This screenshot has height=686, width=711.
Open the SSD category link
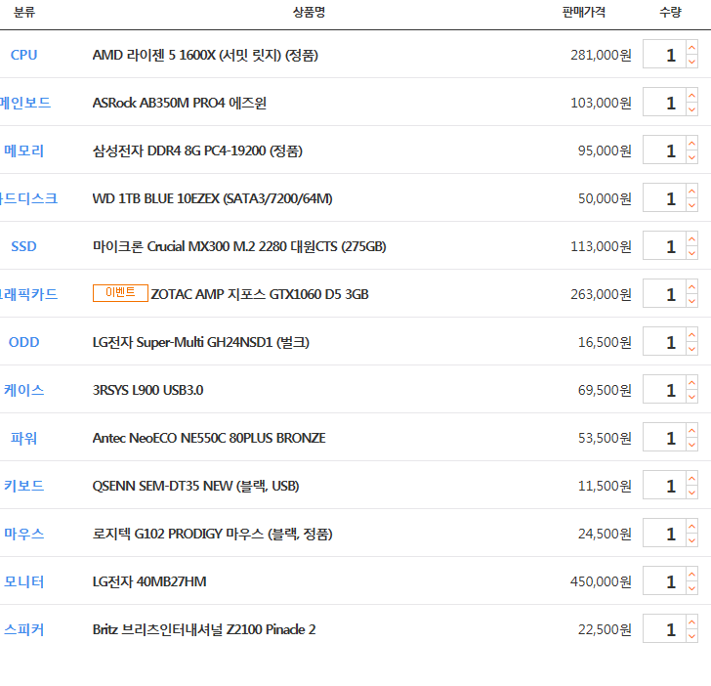click(24, 246)
